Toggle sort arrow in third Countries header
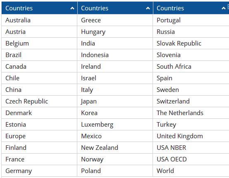Viewport: 229px width, 178px height. point(224,8)
